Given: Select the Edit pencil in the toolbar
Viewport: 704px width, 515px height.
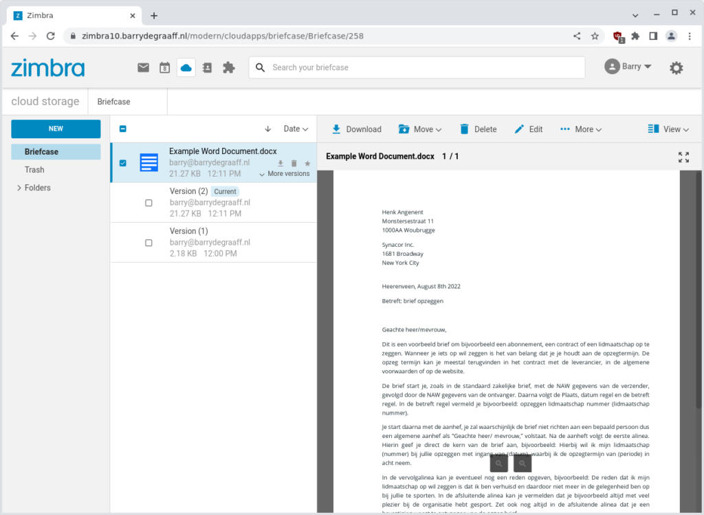Looking at the screenshot, I should coord(520,129).
